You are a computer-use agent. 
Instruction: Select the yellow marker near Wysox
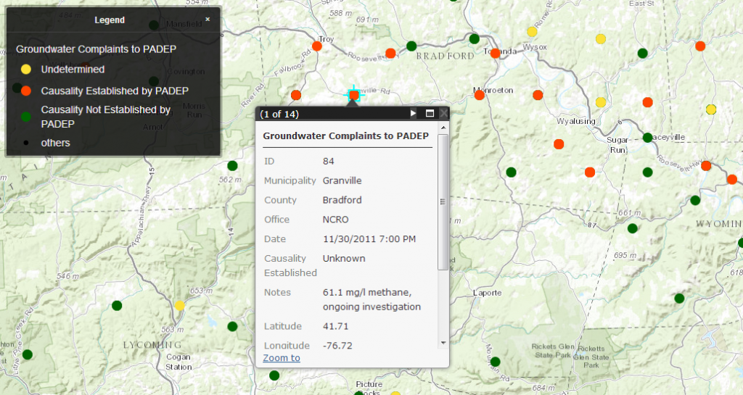[532, 32]
